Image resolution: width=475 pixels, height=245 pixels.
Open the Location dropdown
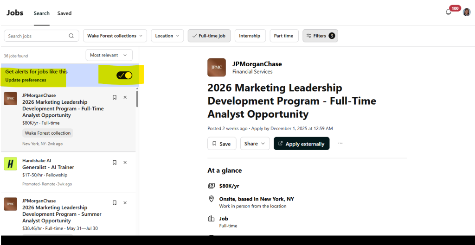[x=167, y=36]
